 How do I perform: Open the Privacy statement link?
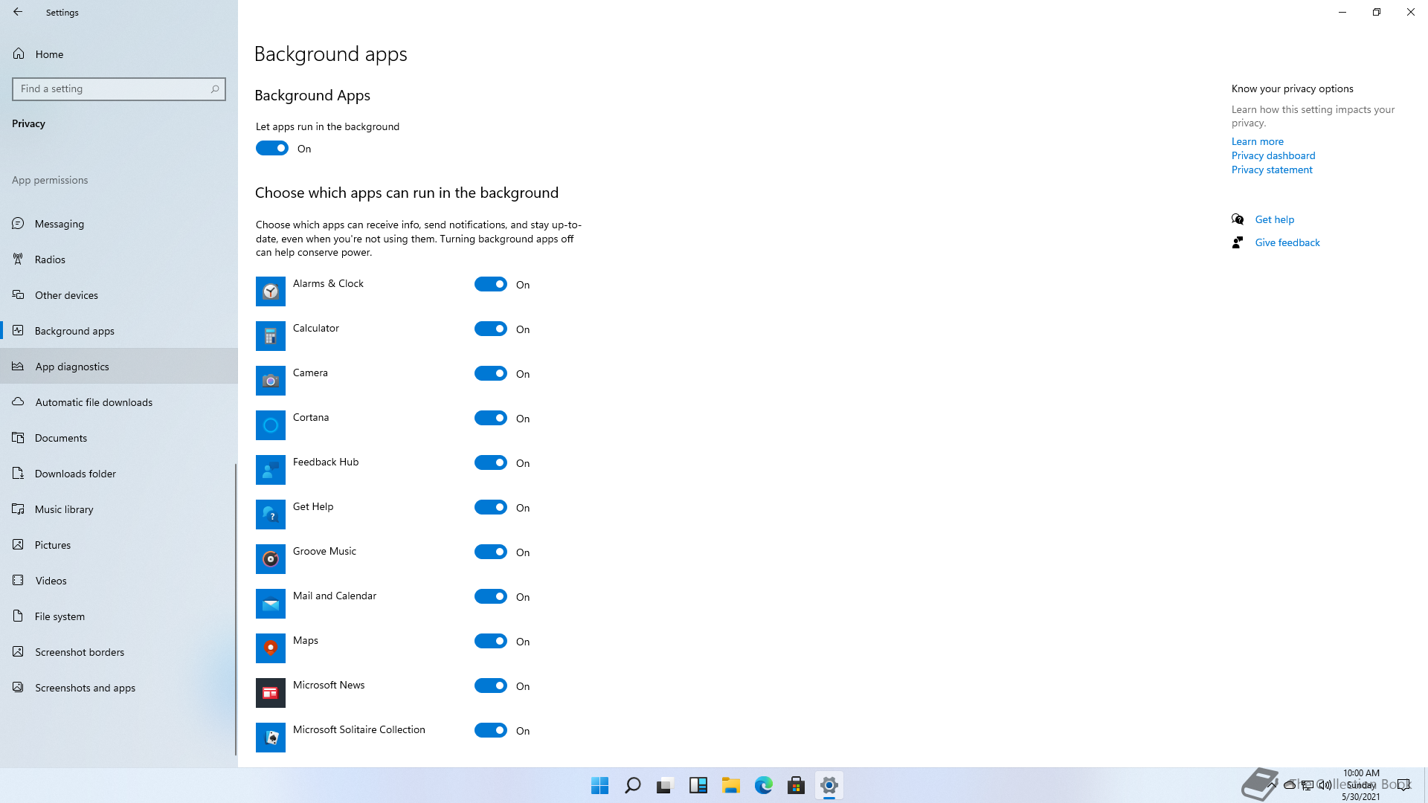pyautogui.click(x=1272, y=170)
